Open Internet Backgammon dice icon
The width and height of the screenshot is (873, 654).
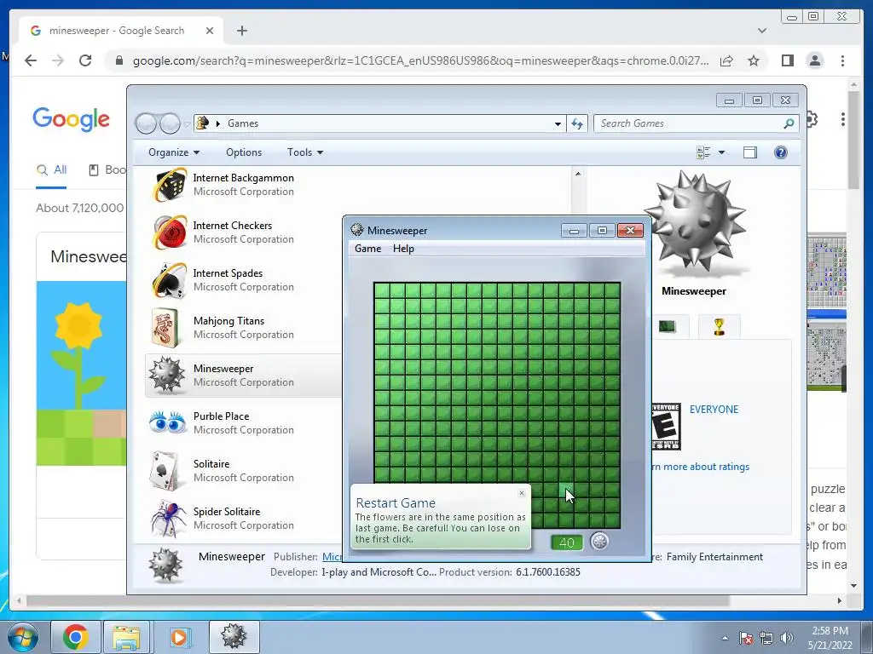[x=170, y=185]
